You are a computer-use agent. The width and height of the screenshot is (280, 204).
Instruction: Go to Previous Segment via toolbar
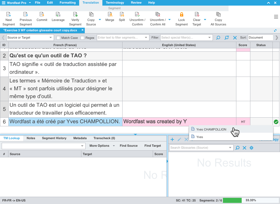pyautogui.click(x=26, y=15)
